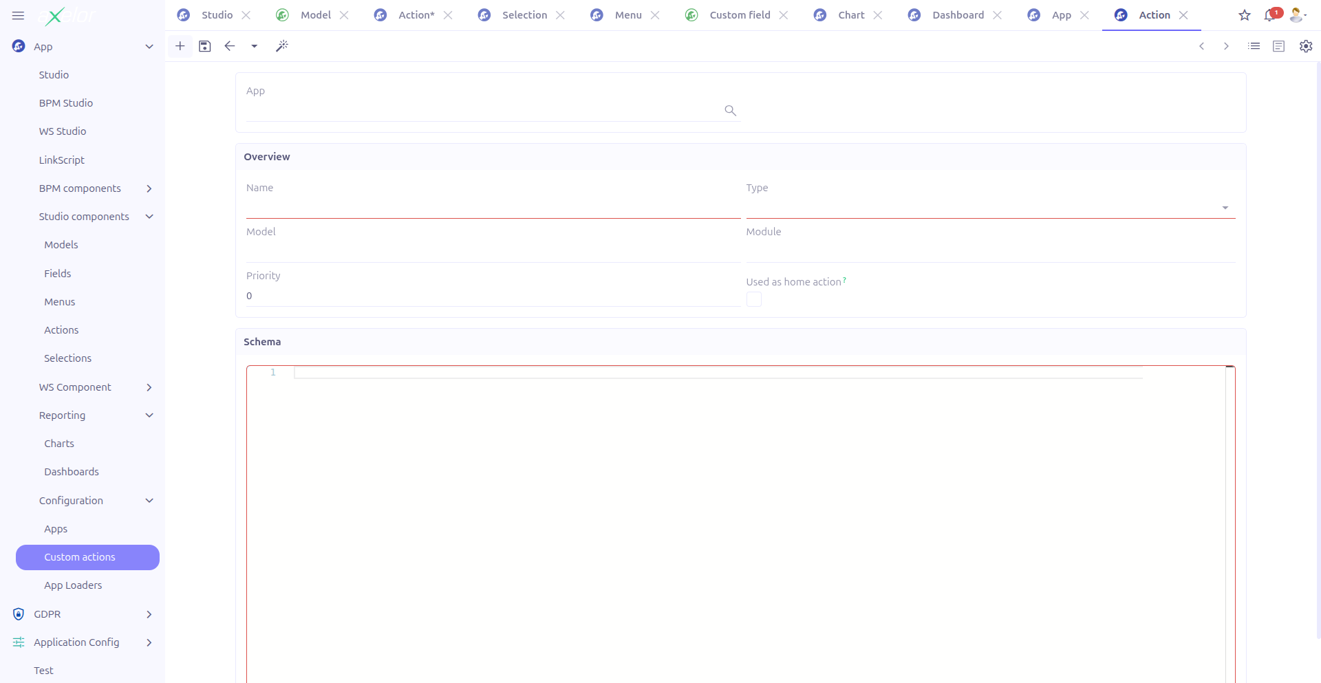Click the new record plus icon

click(180, 46)
